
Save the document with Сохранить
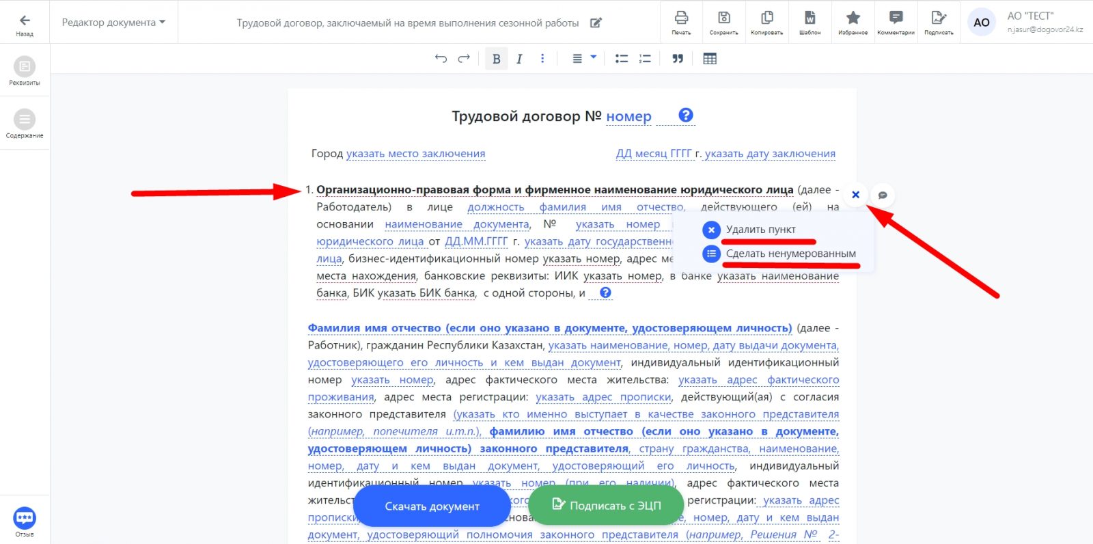(x=723, y=23)
